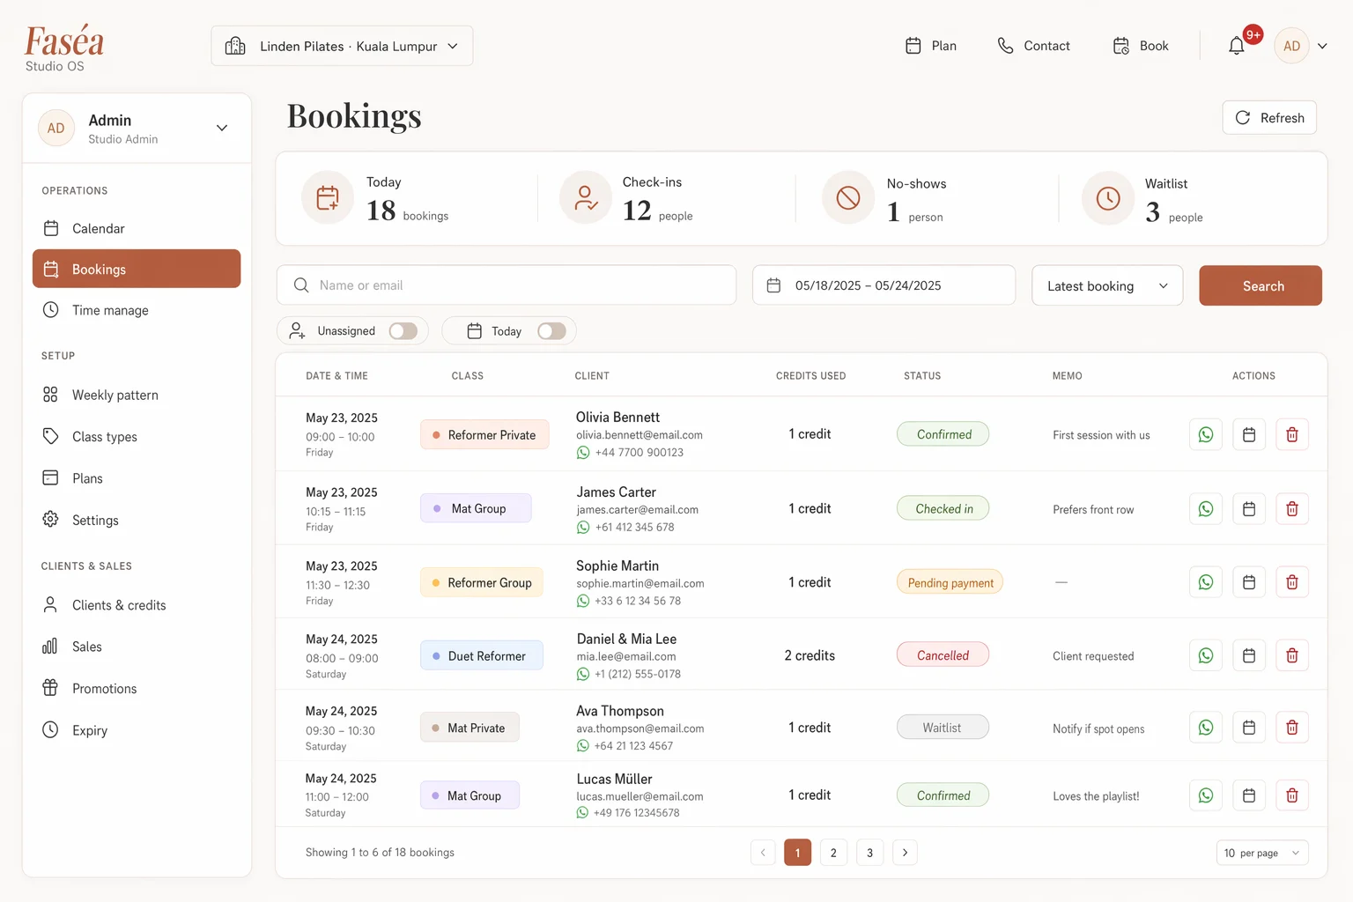Delete Olivia Bennett's booking
The height and width of the screenshot is (902, 1353).
(x=1292, y=434)
